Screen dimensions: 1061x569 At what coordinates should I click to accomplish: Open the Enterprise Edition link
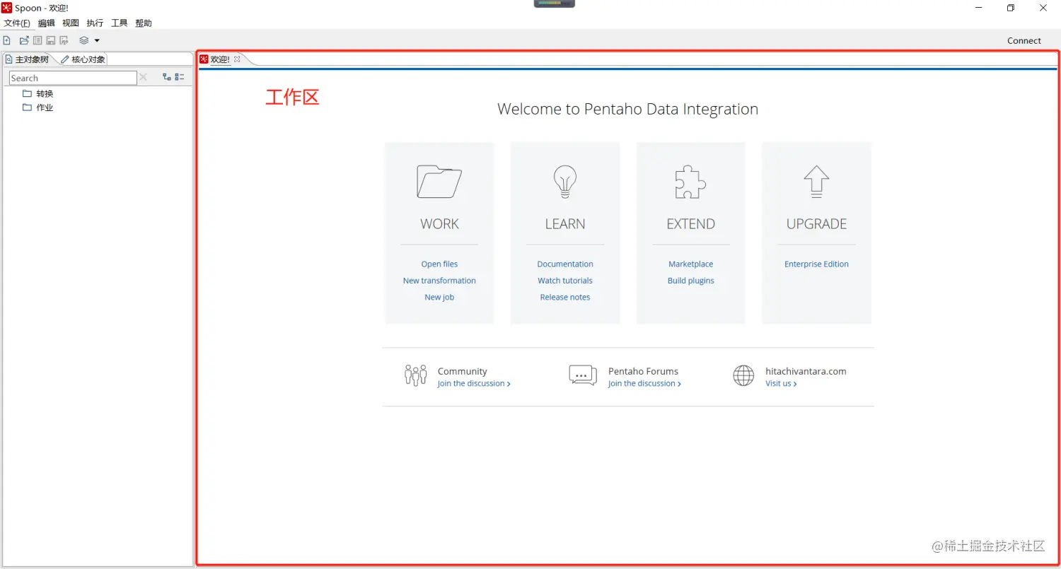(816, 264)
